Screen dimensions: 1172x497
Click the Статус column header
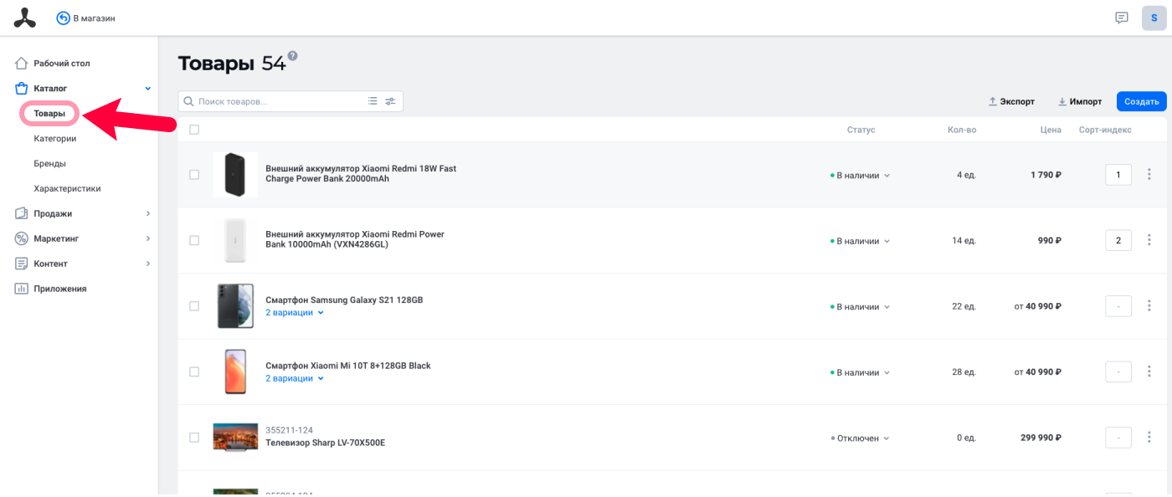point(861,130)
